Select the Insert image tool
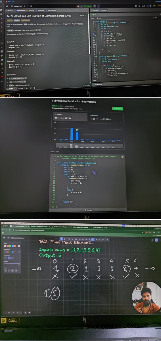 (x=100, y=240)
